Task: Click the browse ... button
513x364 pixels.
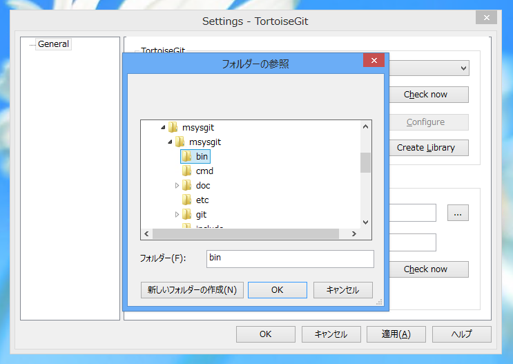Action: point(458,213)
